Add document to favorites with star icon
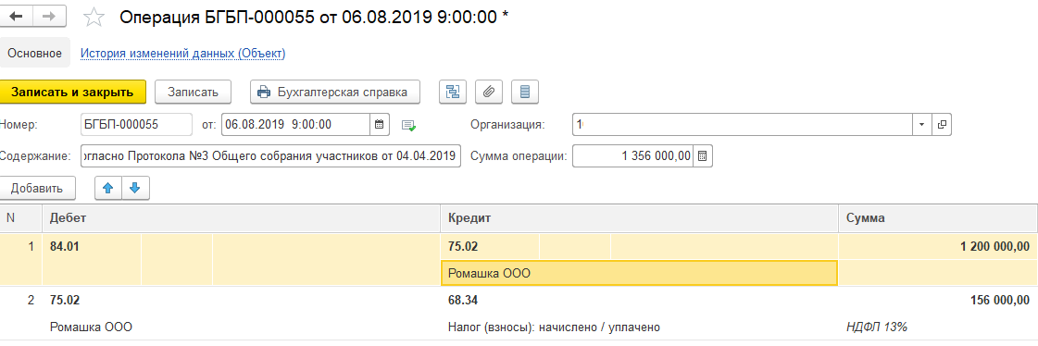Screen dimensions: 1038x346 coord(94,18)
